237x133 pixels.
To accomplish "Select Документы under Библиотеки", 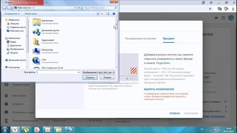I will point(14,45).
